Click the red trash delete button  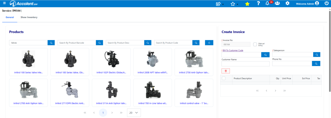pyautogui.click(x=226, y=71)
